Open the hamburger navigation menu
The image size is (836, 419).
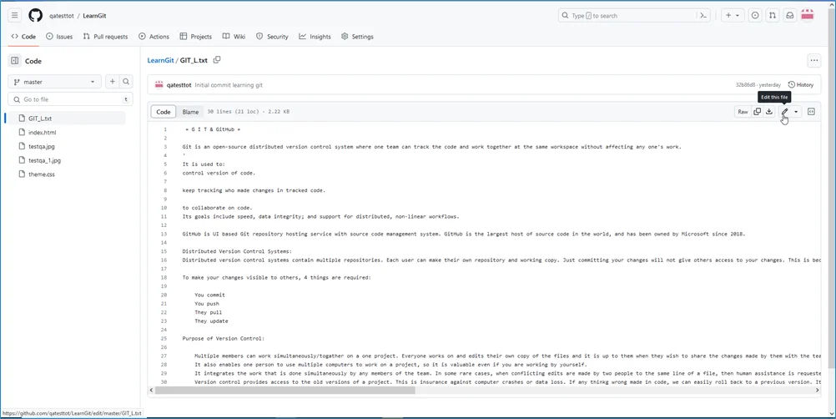click(x=15, y=16)
